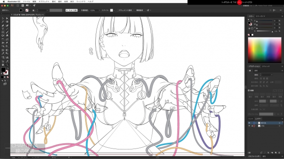Delete selected layer with trash icon
The width and height of the screenshot is (284, 159).
[x=279, y=153]
